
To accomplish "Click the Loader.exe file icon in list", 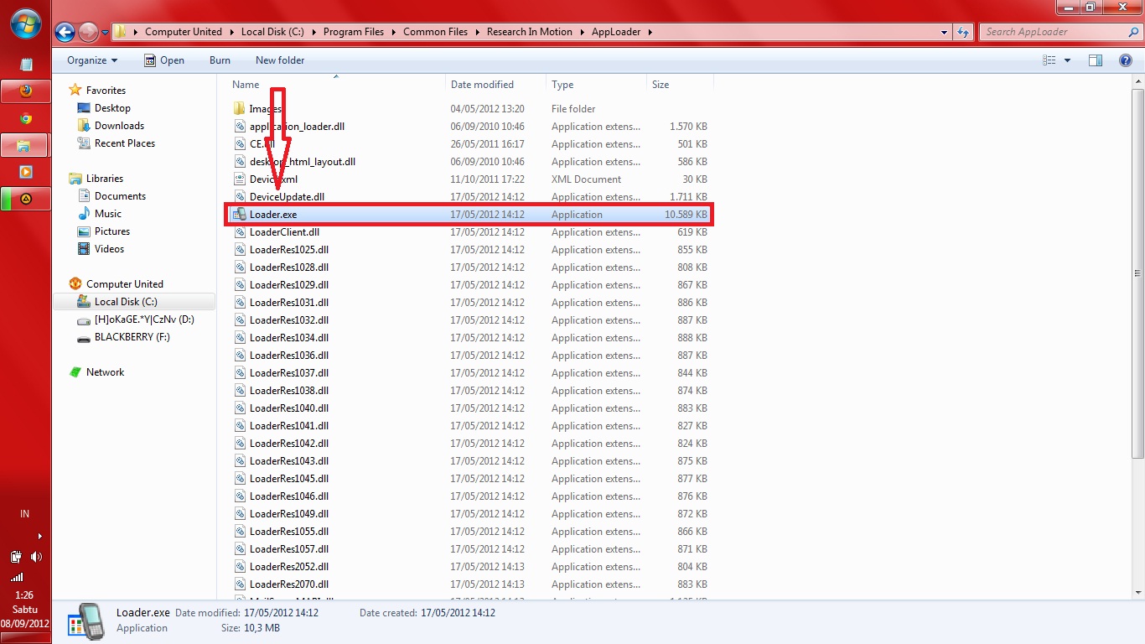I will (x=240, y=215).
